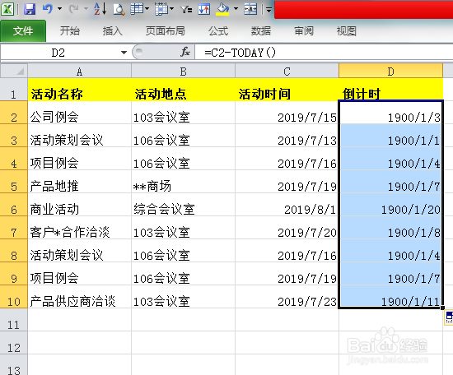
Task: Switch to the 审阅 tab
Action: point(304,31)
